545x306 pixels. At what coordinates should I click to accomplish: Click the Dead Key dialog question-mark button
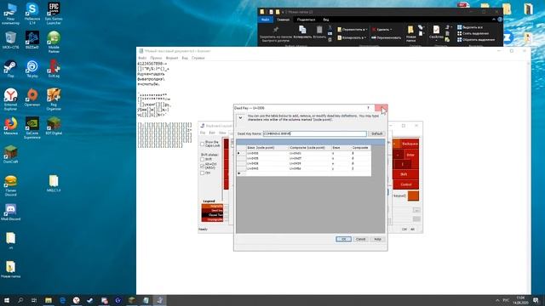click(x=368, y=108)
